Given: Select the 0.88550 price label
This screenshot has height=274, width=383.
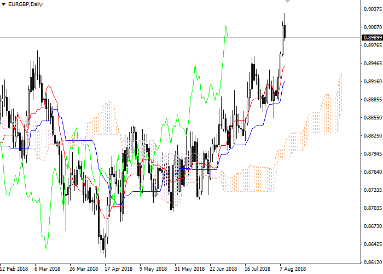Looking at the screenshot, I should click(x=373, y=118).
